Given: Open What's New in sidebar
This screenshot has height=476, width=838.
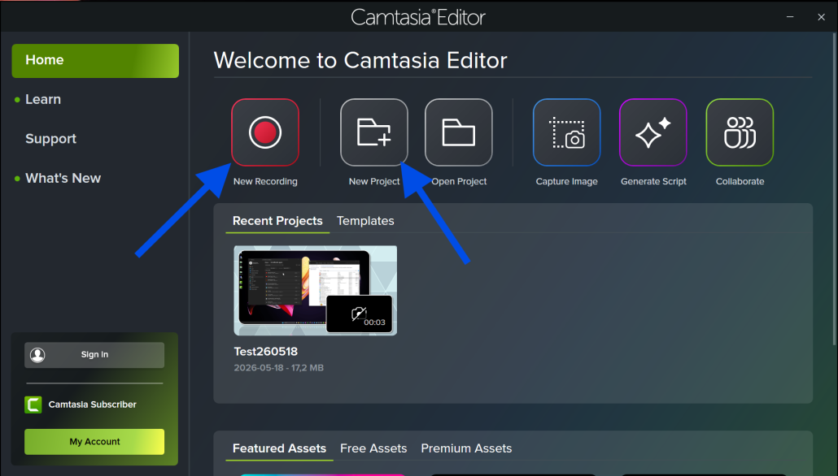Looking at the screenshot, I should [63, 178].
